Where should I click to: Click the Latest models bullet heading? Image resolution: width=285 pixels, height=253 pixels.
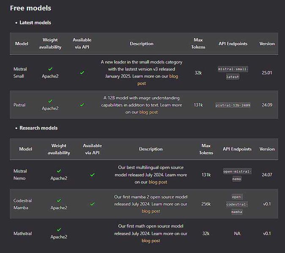(35, 22)
